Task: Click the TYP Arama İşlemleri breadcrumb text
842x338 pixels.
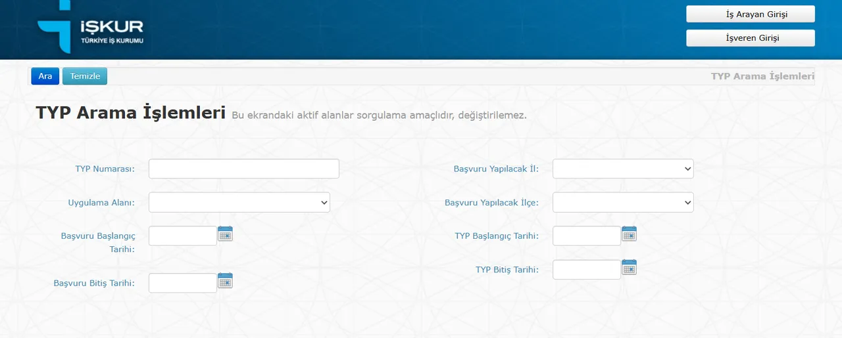Action: point(762,76)
